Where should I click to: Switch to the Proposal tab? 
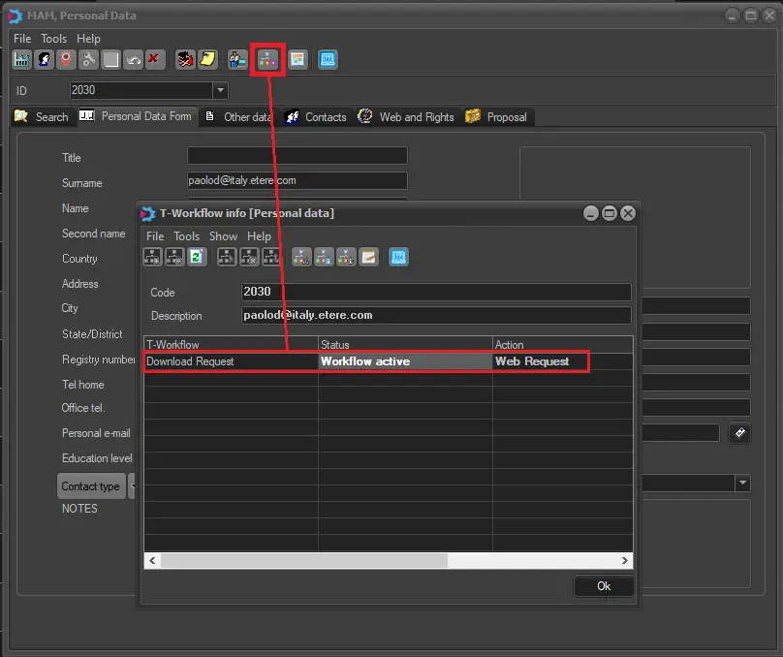[x=497, y=117]
